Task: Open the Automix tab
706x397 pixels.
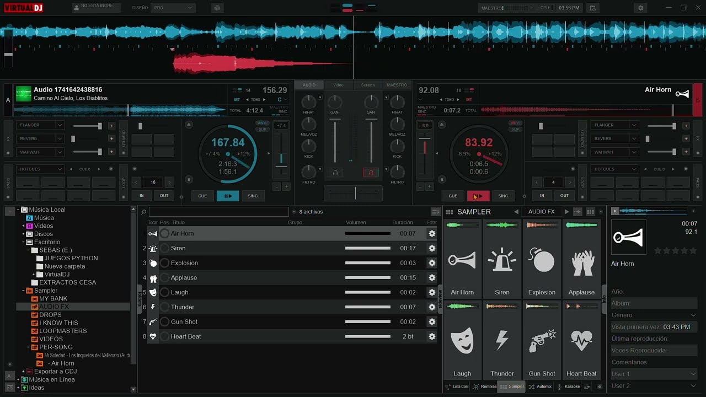Action: (540, 387)
